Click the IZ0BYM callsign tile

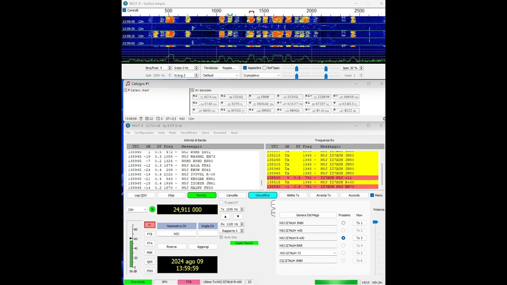318,97
